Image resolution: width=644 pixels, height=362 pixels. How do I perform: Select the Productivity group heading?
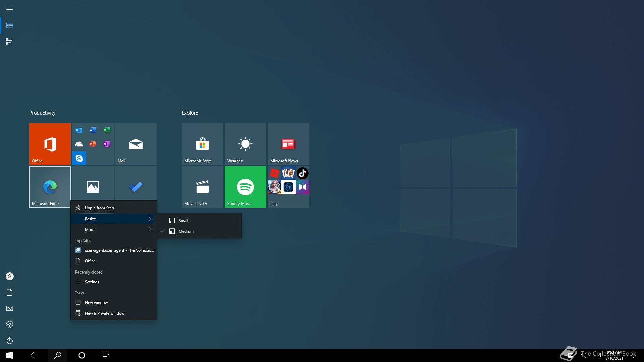click(42, 113)
